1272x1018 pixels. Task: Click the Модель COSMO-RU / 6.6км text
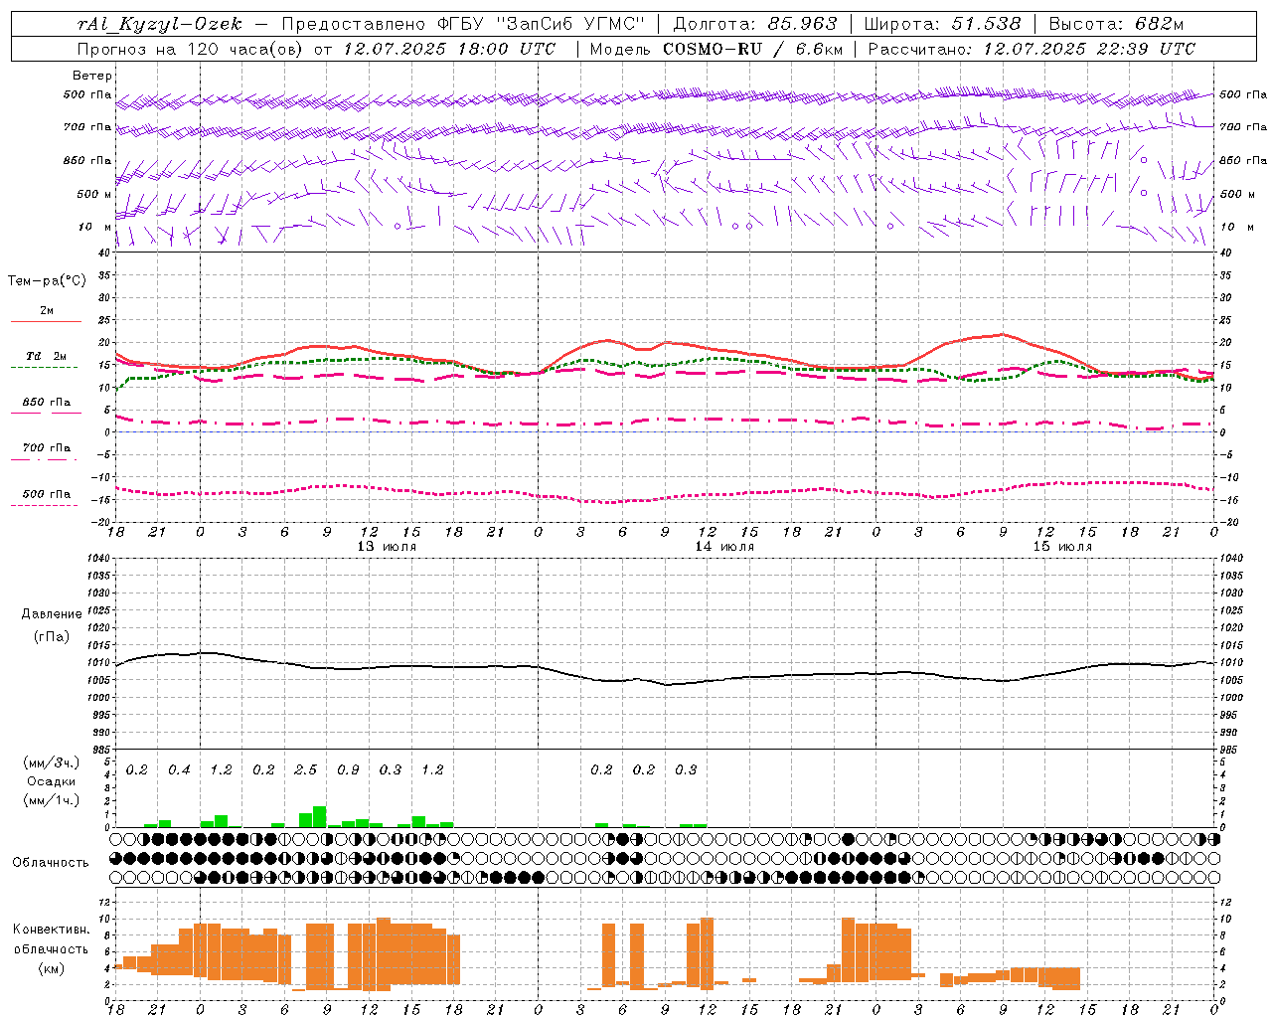(x=716, y=49)
